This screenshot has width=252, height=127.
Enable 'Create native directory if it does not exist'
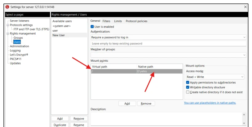tap(188, 92)
